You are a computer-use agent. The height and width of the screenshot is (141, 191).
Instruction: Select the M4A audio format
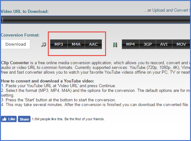point(76,44)
